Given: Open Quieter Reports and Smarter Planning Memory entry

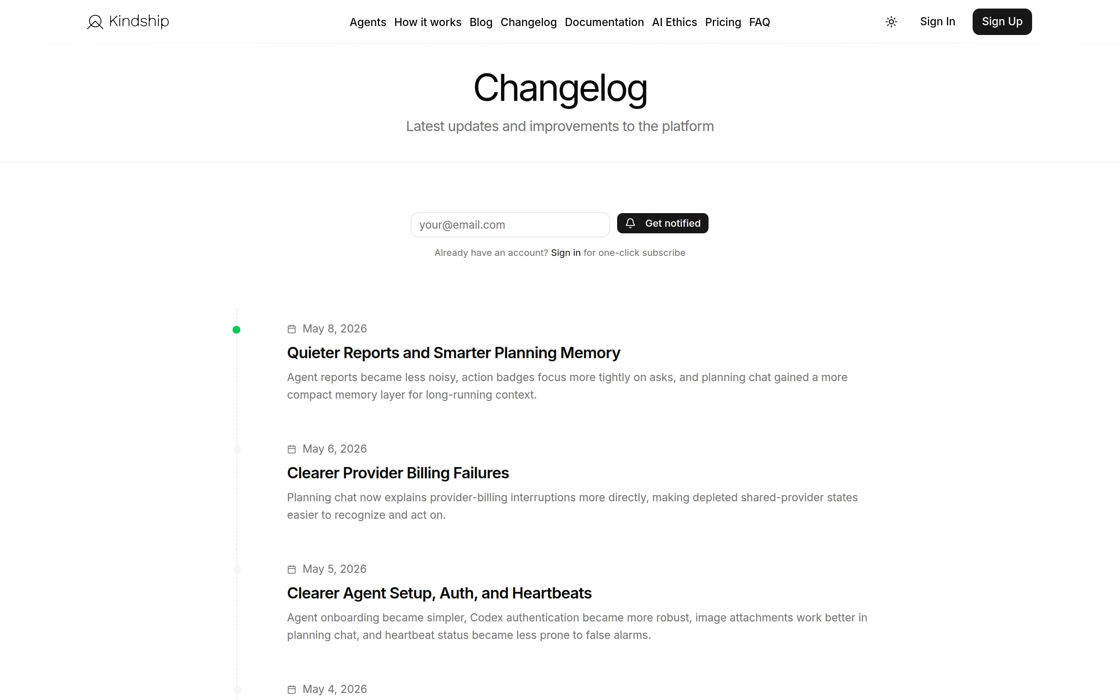Looking at the screenshot, I should click(453, 353).
